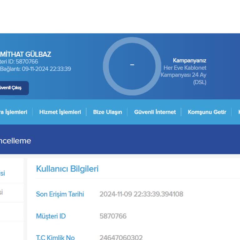Open the Komşunu Getir menu item

point(207,112)
